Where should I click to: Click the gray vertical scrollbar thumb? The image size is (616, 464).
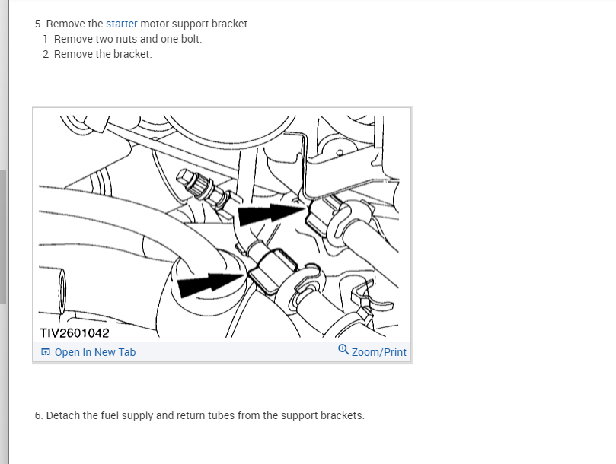tap(3, 237)
